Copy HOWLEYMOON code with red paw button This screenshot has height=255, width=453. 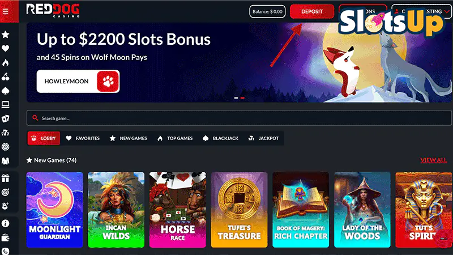(x=108, y=81)
